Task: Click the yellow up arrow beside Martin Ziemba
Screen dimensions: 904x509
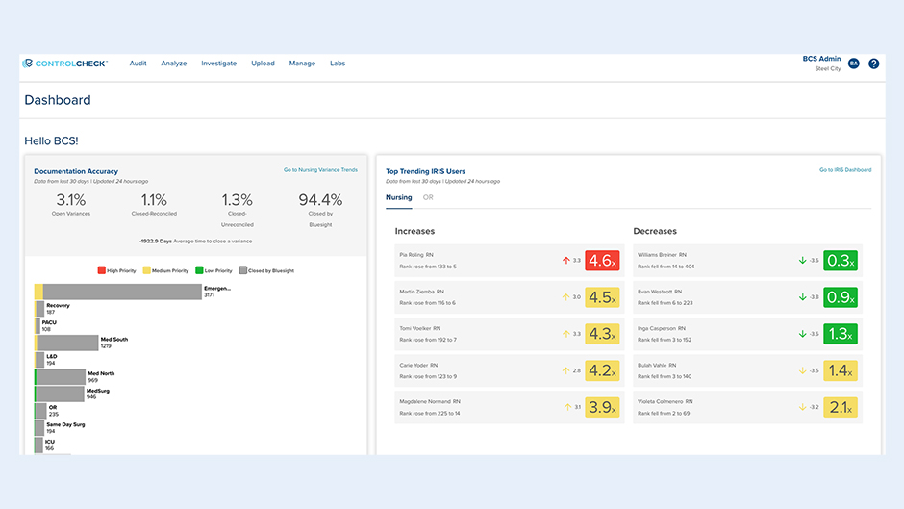Action: [x=565, y=297]
